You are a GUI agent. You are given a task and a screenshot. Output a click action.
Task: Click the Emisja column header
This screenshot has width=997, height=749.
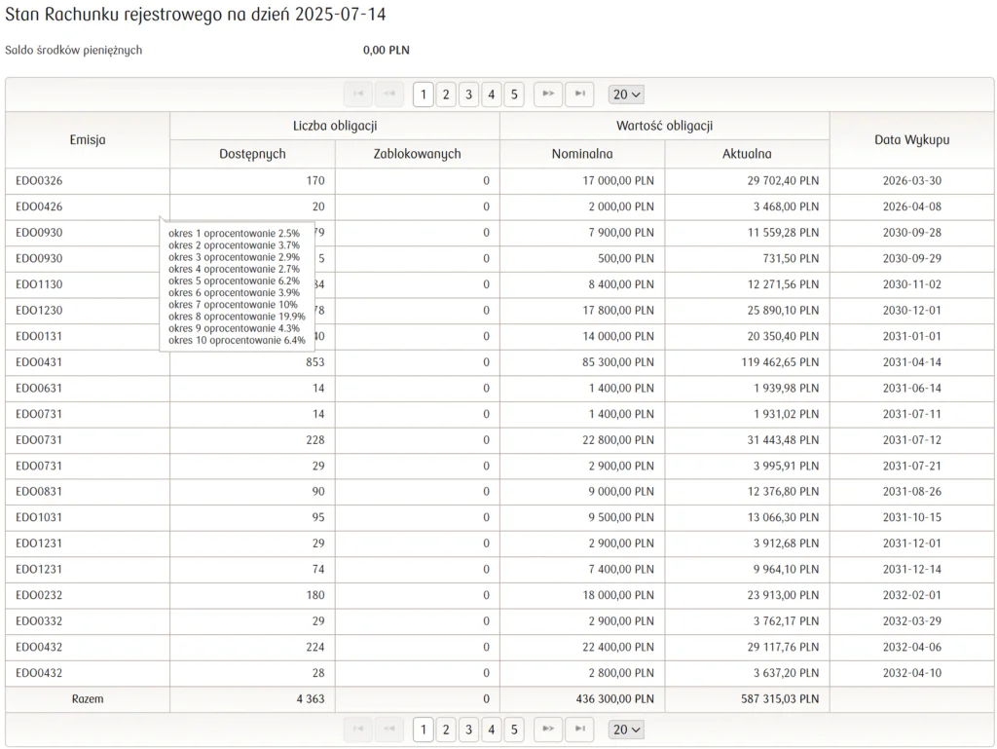(x=88, y=139)
